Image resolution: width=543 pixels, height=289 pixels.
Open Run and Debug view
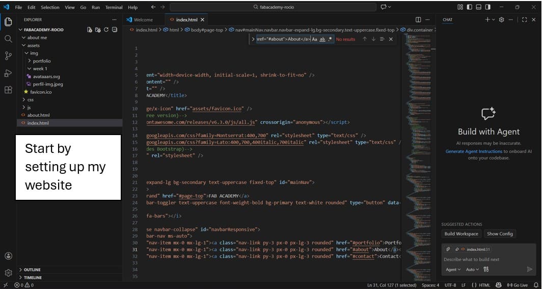8,73
